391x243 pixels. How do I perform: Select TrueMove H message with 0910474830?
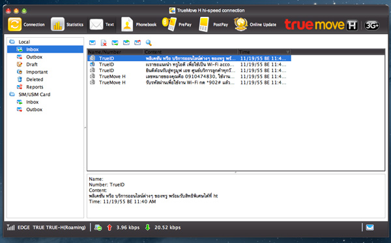click(x=189, y=77)
